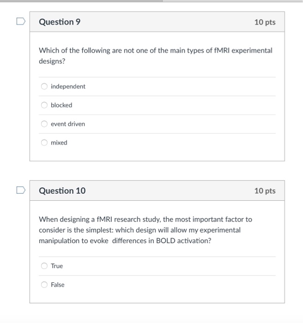Flag Question 9 for review

[21, 21]
